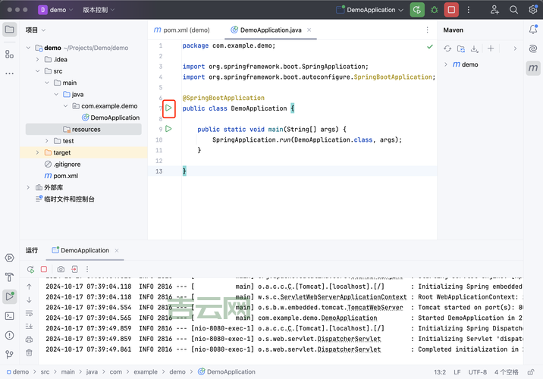Expand the target folder in project tree
The width and height of the screenshot is (543, 379).
(37, 152)
